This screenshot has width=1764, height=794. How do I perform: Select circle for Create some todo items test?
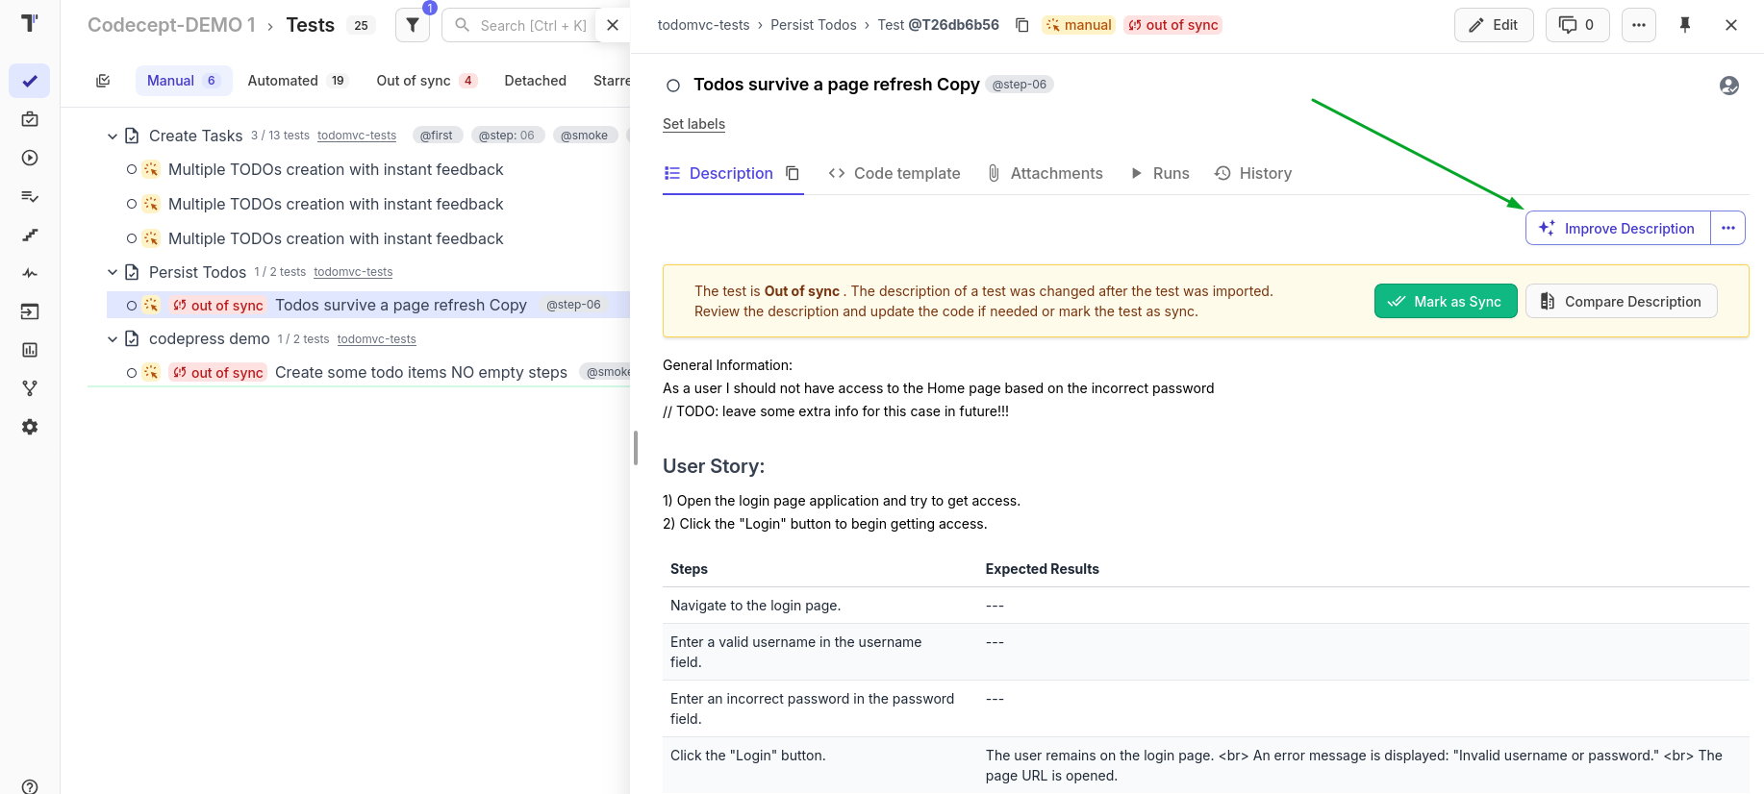coord(132,373)
